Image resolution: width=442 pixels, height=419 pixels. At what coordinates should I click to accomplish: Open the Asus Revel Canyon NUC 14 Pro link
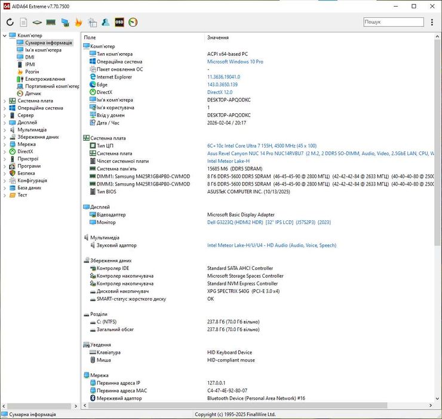click(321, 153)
